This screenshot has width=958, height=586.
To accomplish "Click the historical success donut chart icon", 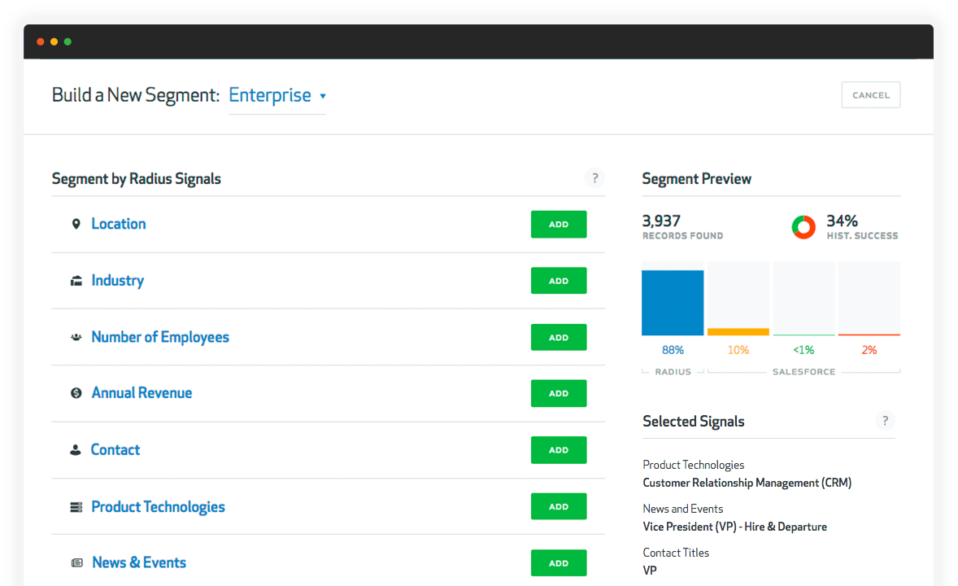I will 803,227.
